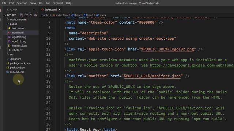Open manifest.json file

pyautogui.click(x=19, y=46)
